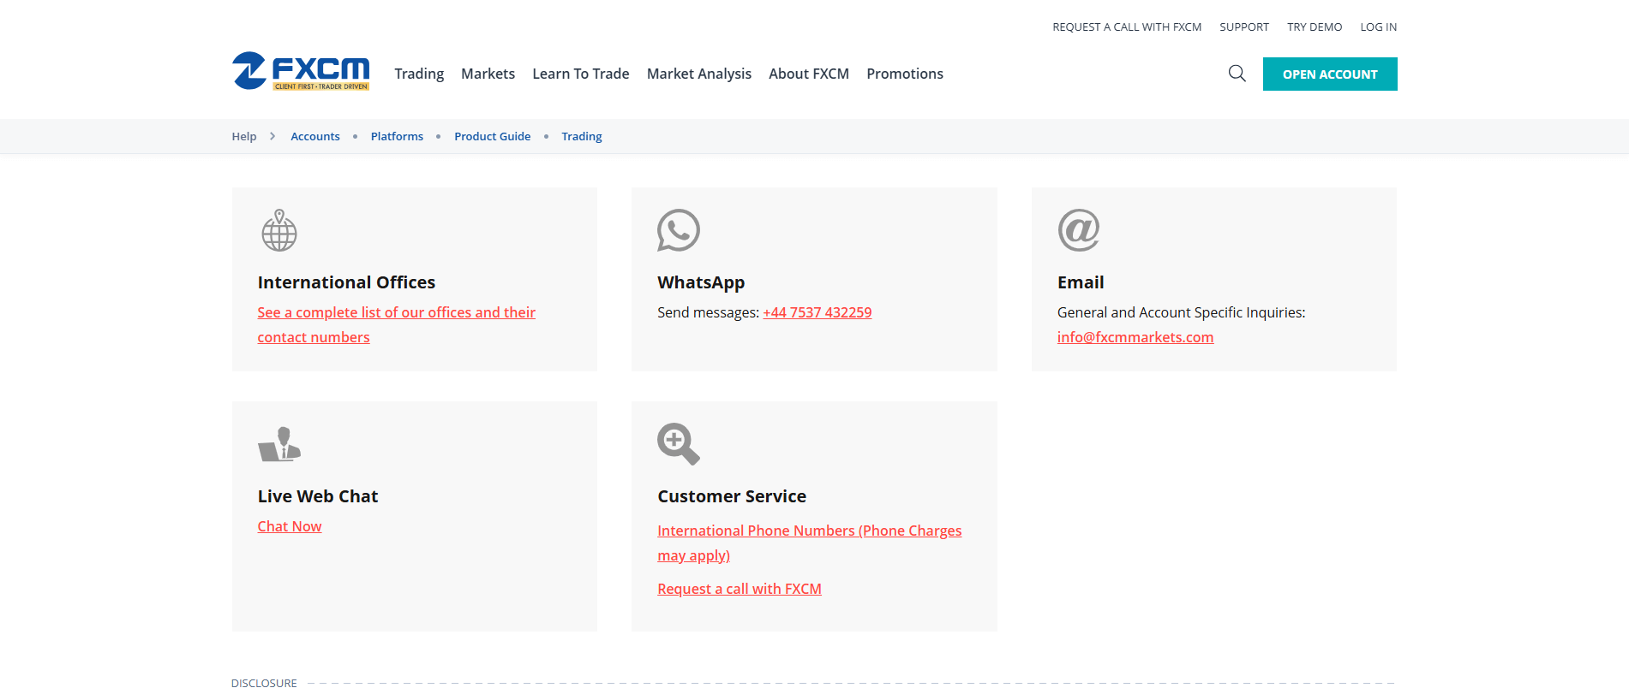Image resolution: width=1629 pixels, height=688 pixels.
Task: Open the Promotions menu
Action: click(905, 74)
